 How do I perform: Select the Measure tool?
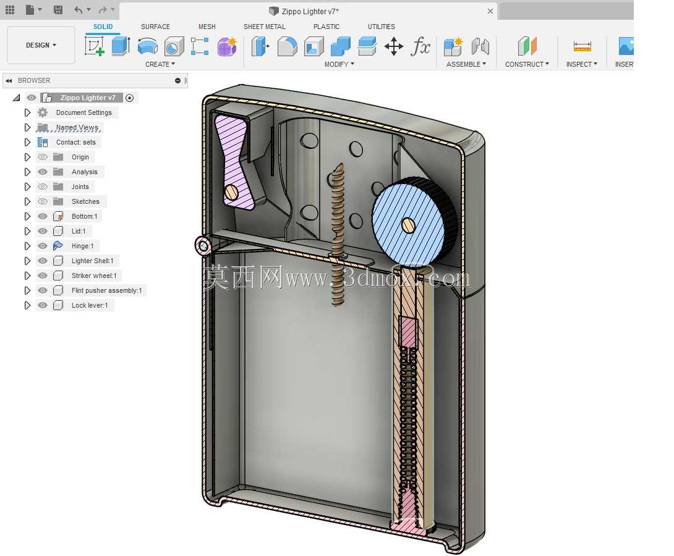(x=582, y=46)
